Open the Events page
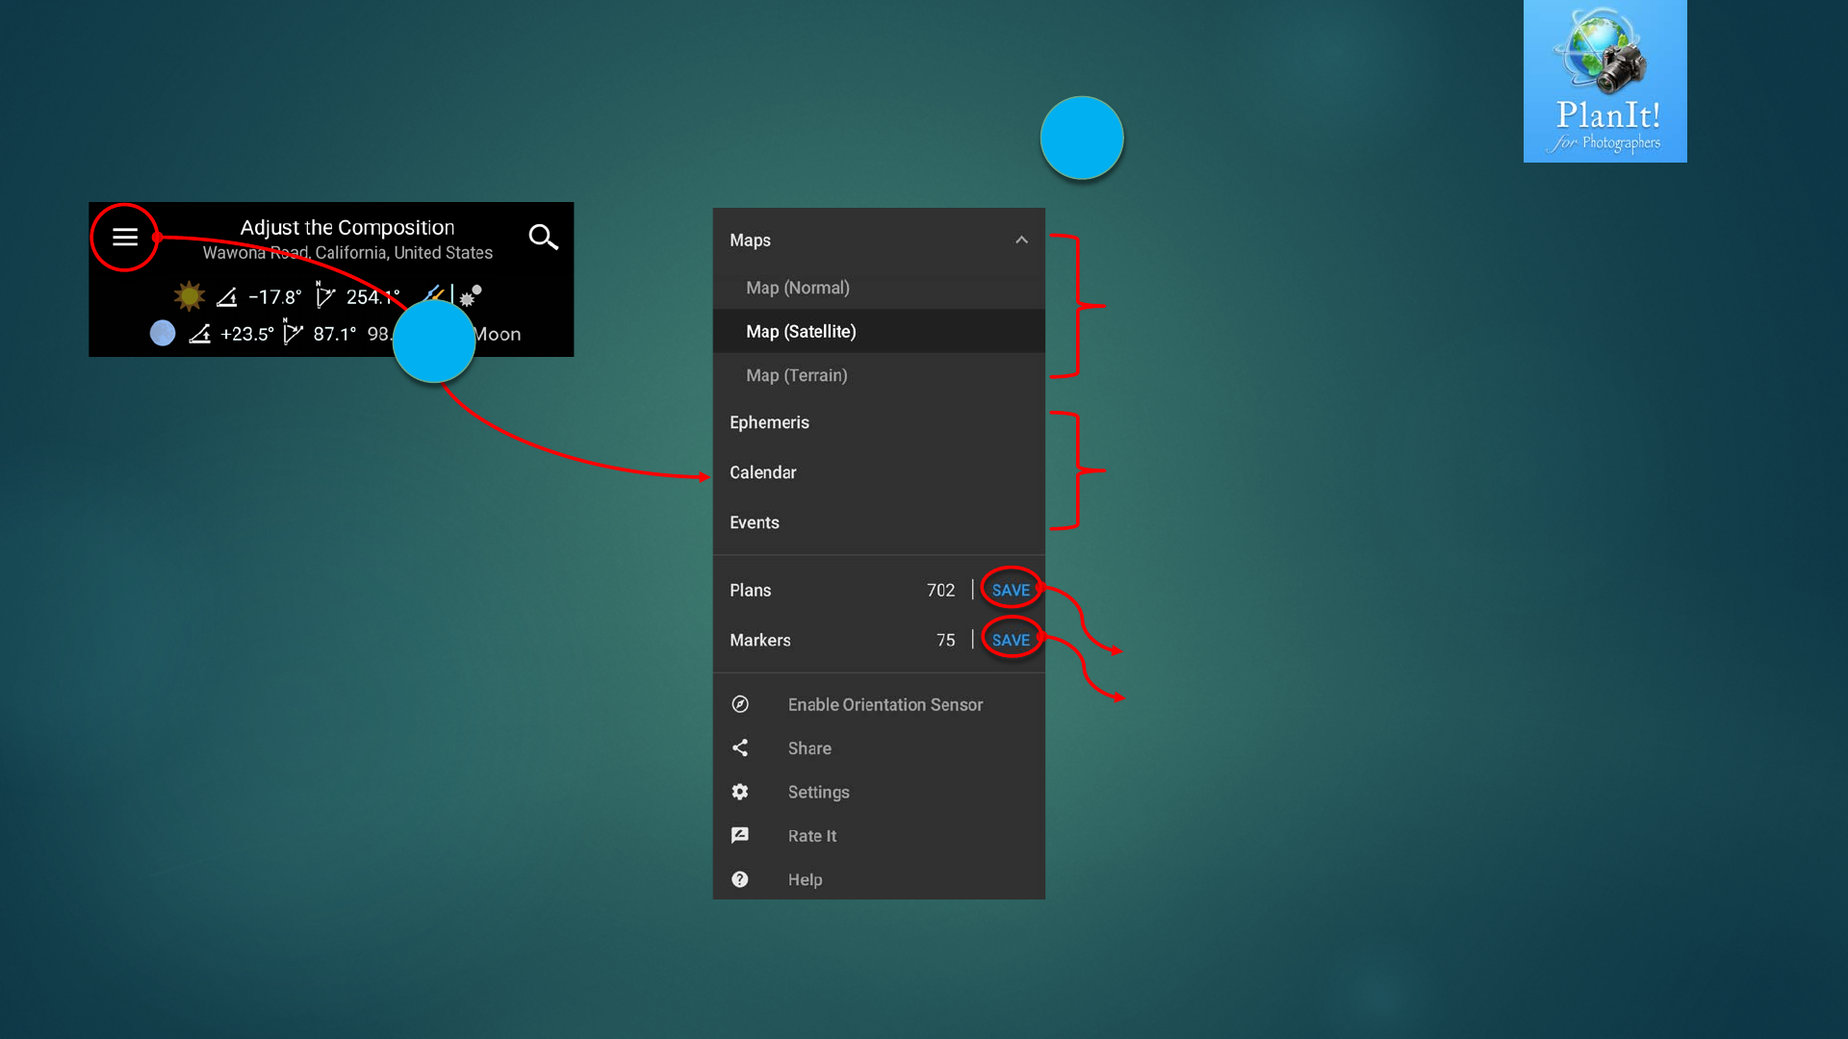 click(755, 522)
